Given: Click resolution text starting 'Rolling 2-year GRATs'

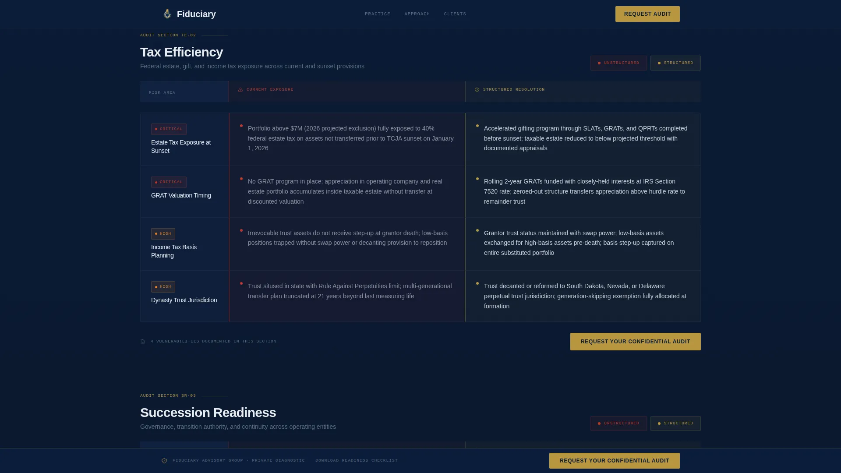Looking at the screenshot, I should (584, 191).
